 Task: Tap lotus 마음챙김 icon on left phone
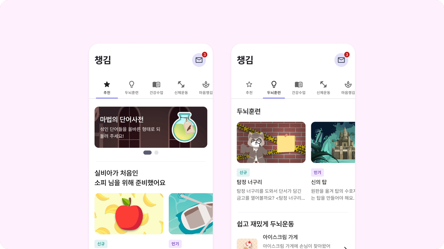[x=206, y=84]
